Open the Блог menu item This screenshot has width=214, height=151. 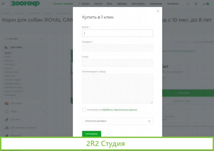[110, 4]
